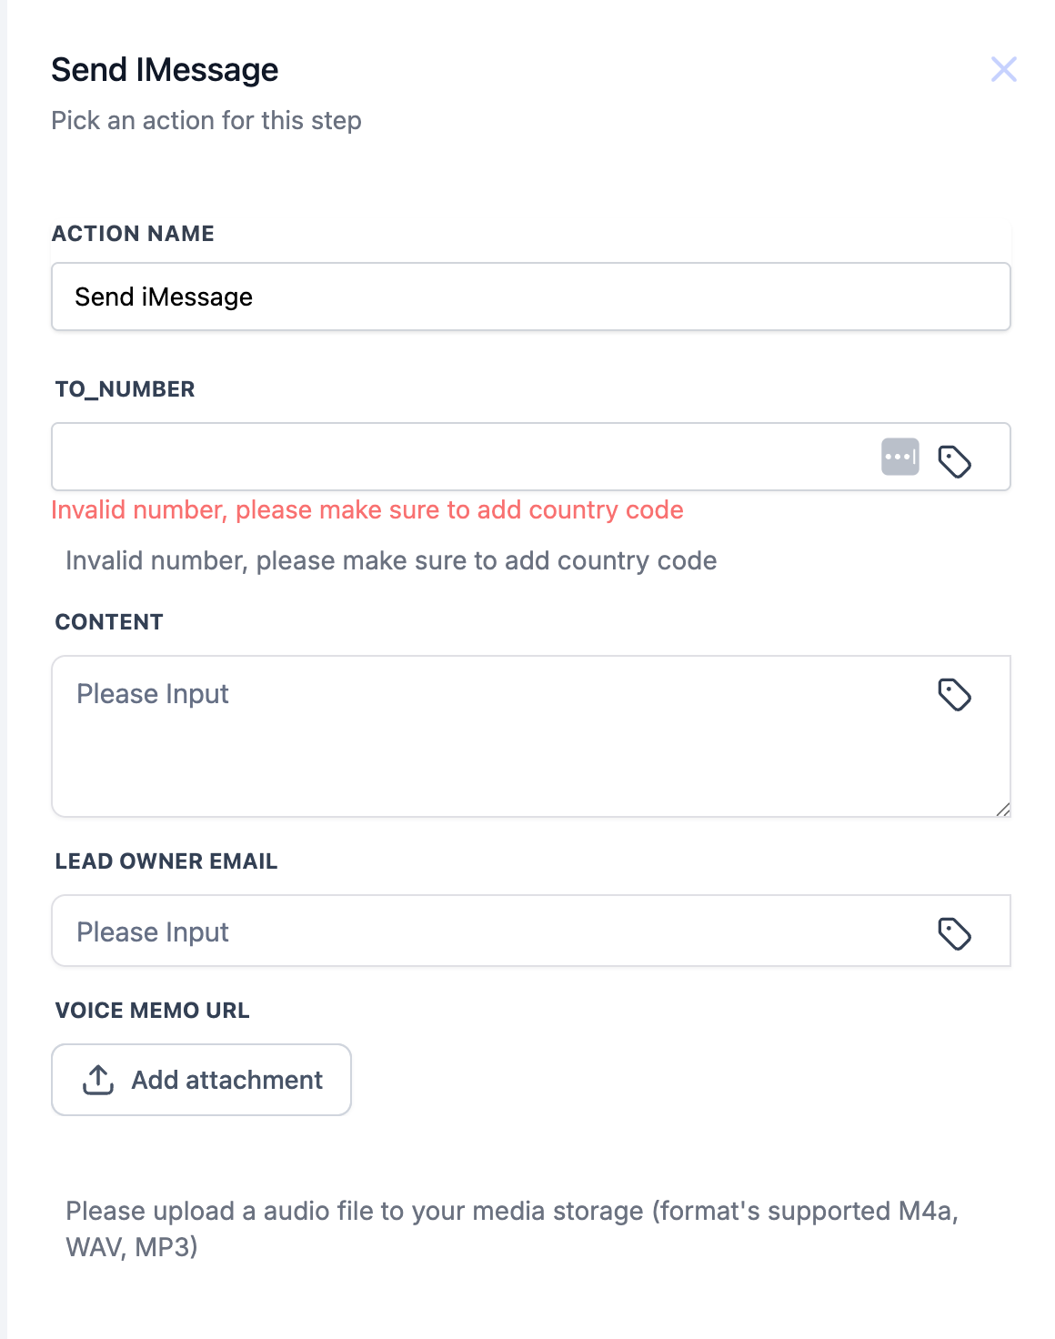Click the ACTION NAME label
This screenshot has height=1339, width=1055.
(x=133, y=234)
